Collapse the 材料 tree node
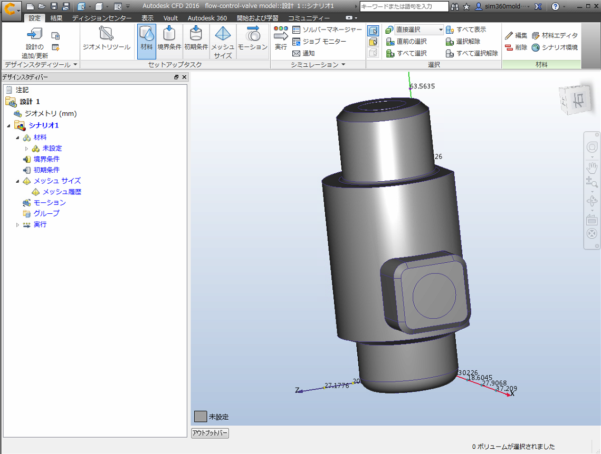 point(17,137)
